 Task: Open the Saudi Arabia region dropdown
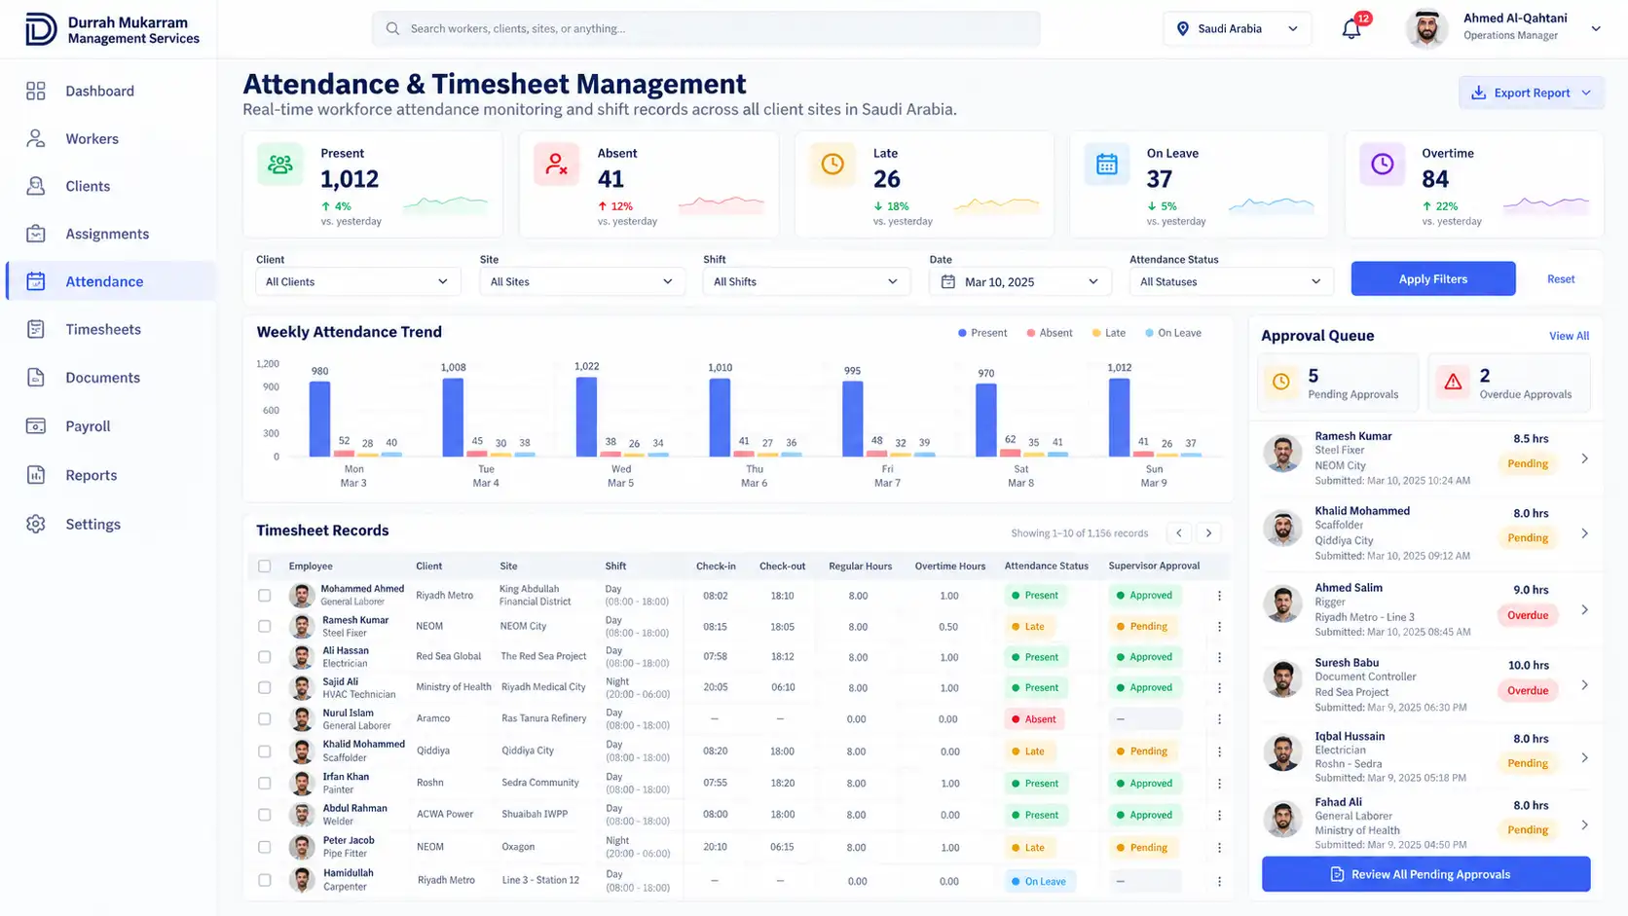(x=1238, y=28)
